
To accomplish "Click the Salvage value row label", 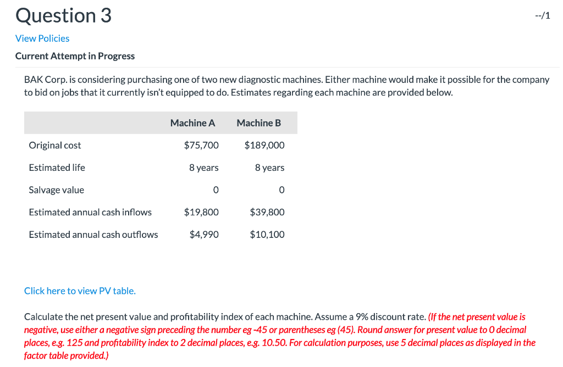I will pos(56,190).
